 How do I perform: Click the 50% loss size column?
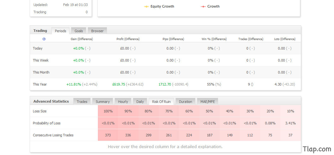coord(209,111)
